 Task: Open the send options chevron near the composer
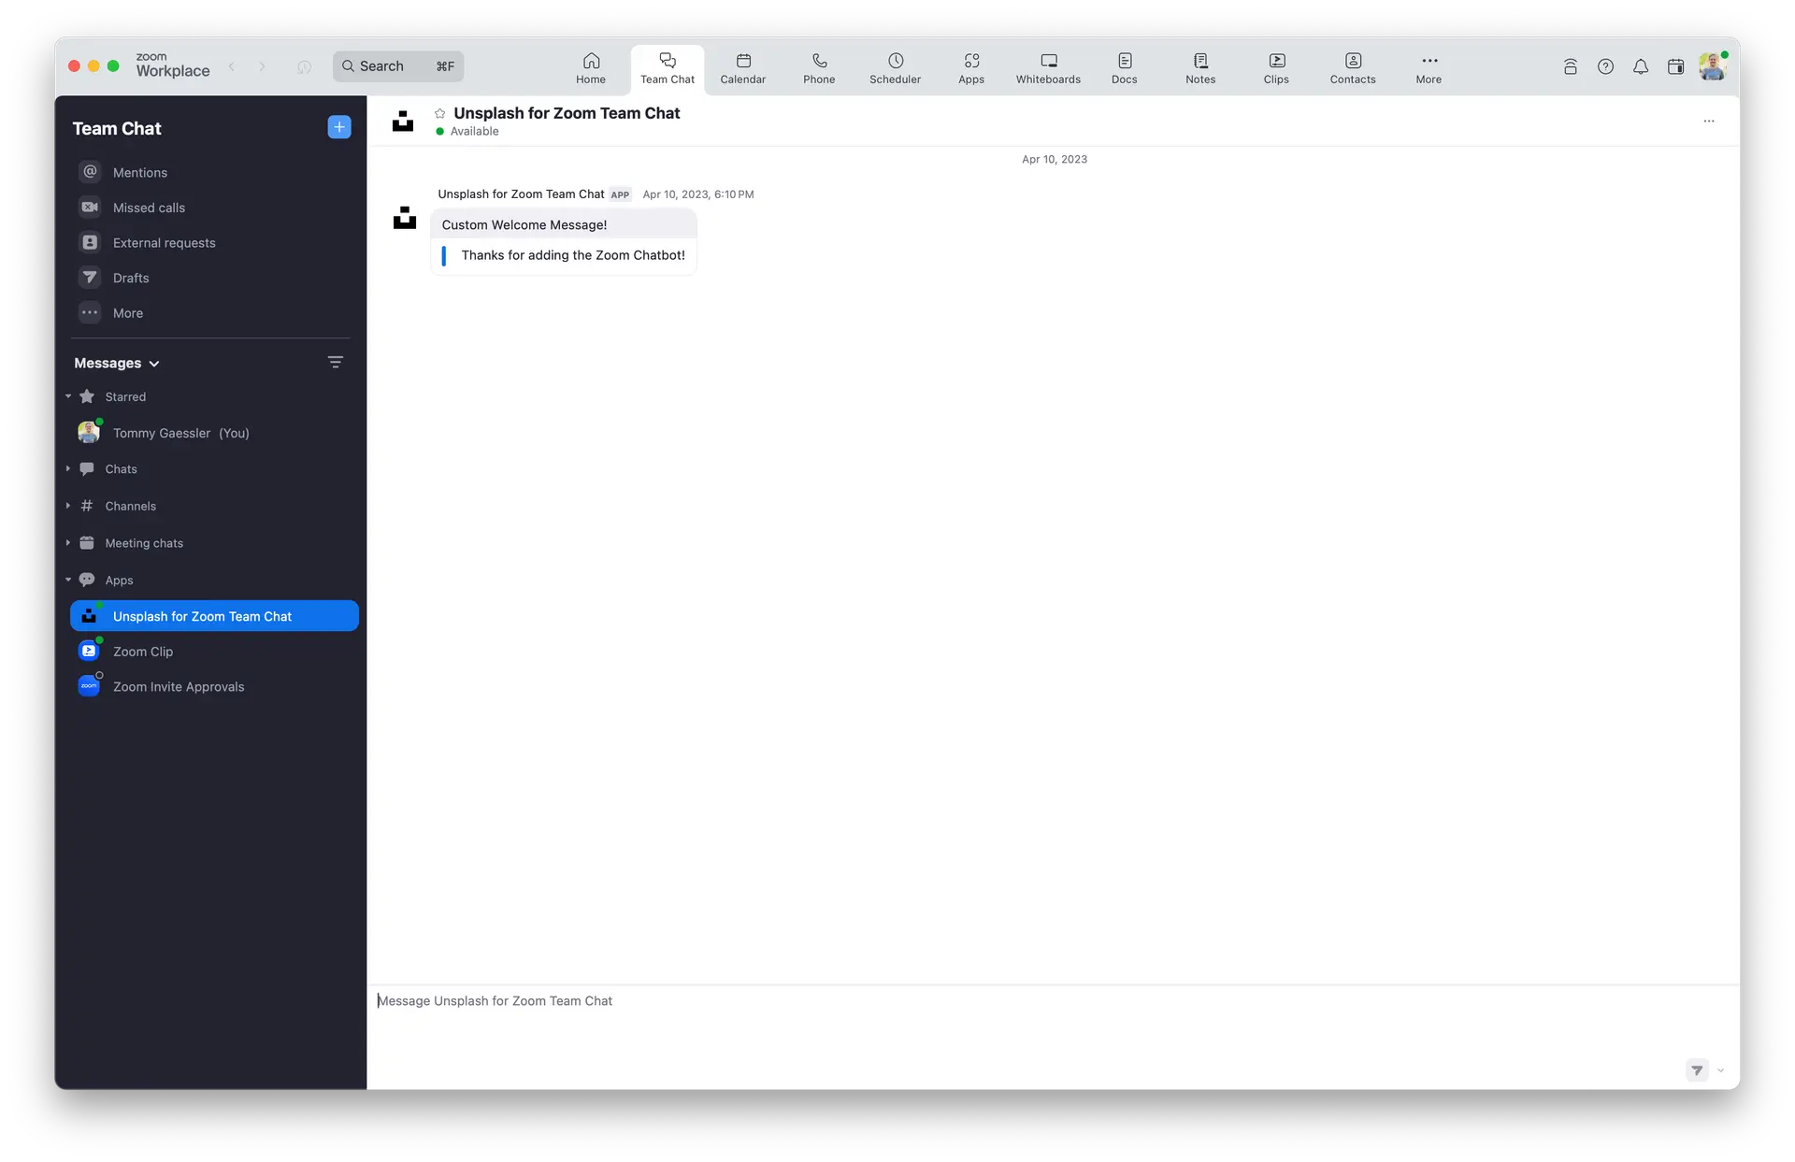tap(1721, 1070)
